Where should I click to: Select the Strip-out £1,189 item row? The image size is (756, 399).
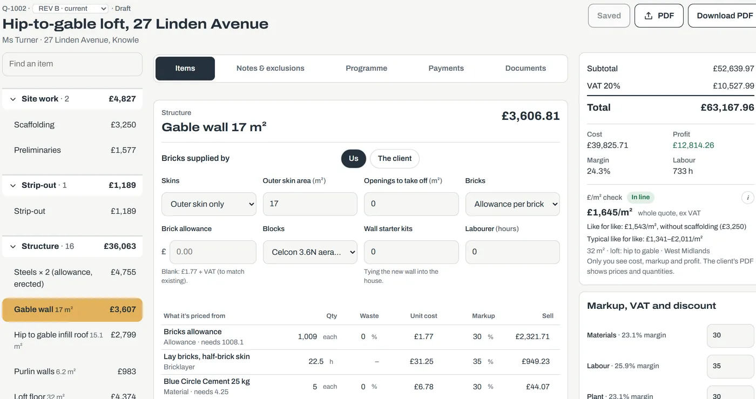(x=72, y=211)
